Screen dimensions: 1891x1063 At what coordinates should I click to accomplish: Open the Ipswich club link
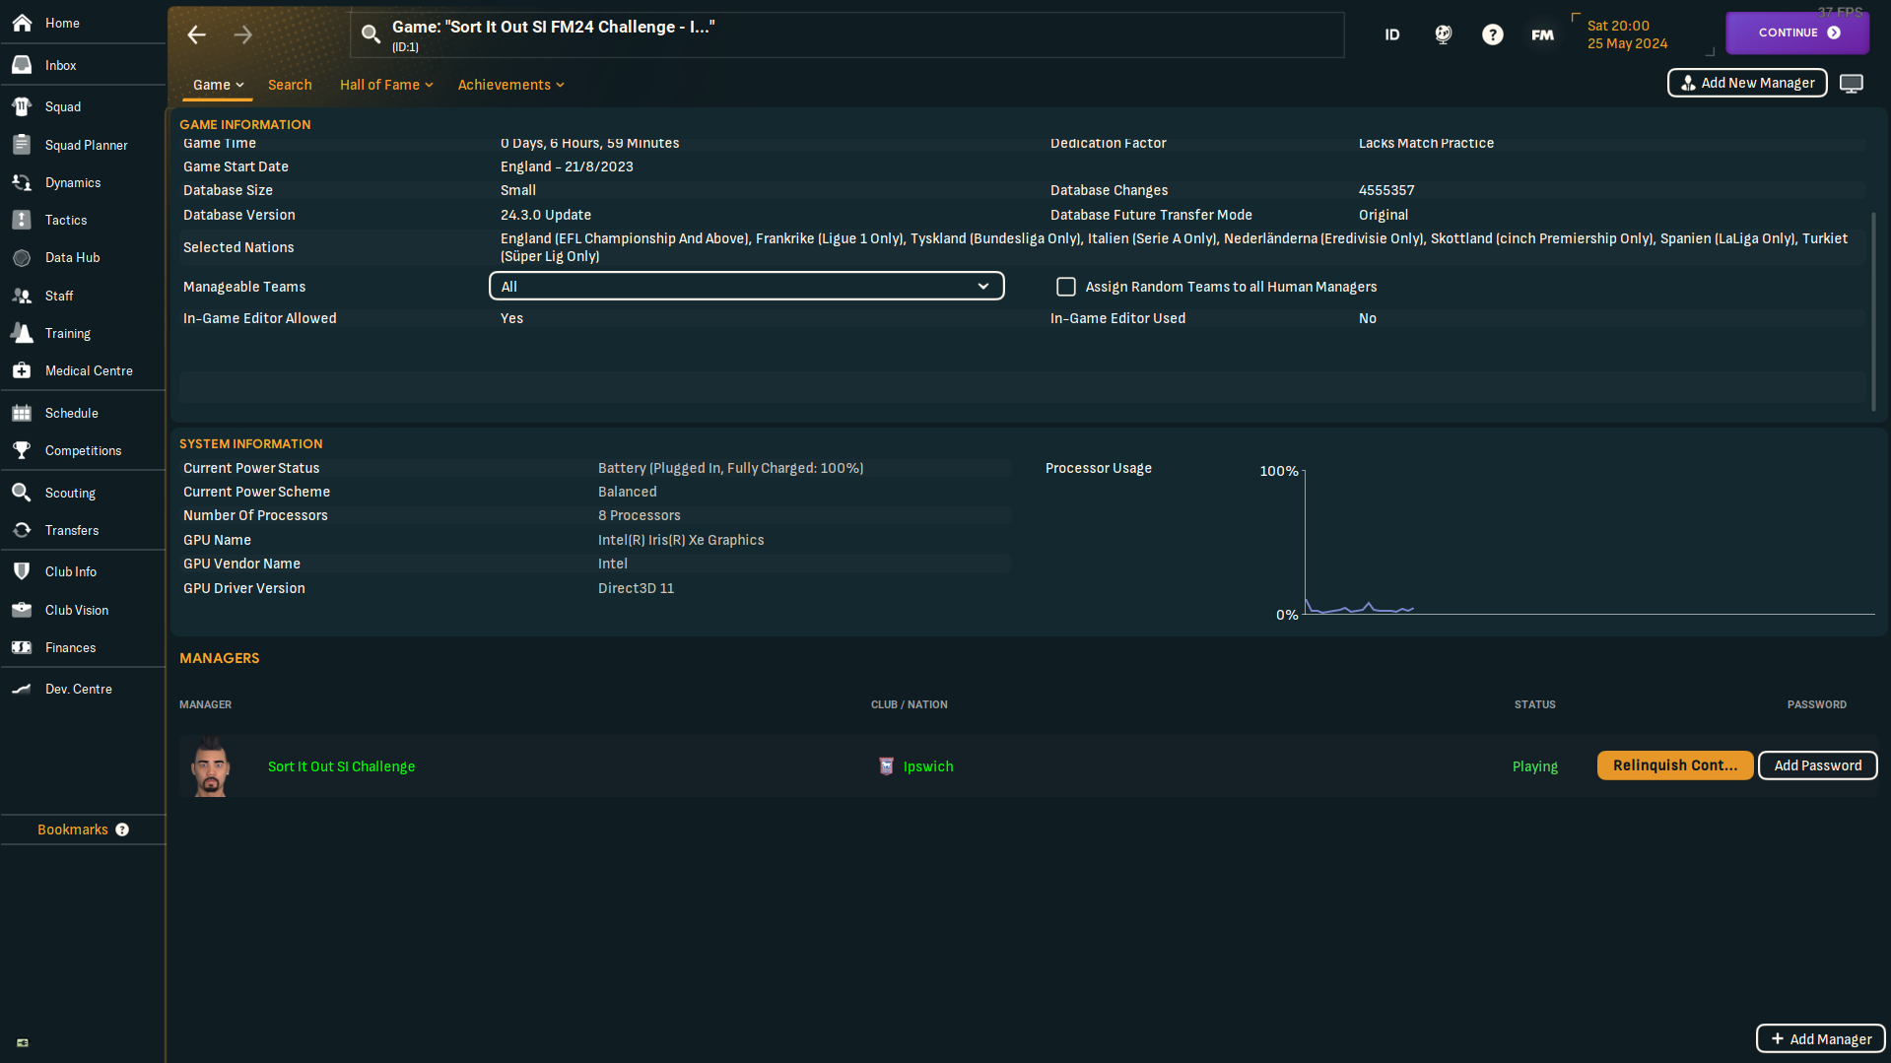click(927, 766)
